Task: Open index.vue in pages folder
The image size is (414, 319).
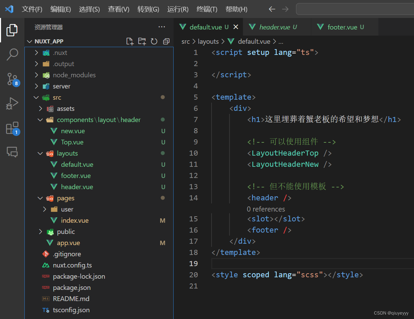Action: [75, 221]
